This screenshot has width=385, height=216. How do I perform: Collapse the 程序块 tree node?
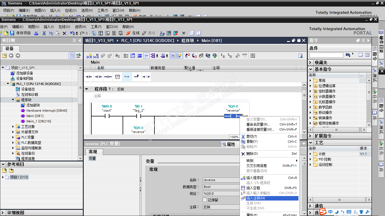pyautogui.click(x=13, y=100)
